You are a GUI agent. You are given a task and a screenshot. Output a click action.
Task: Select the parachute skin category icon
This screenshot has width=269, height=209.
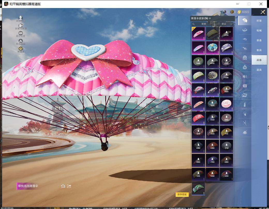pyautogui.click(x=245, y=21)
